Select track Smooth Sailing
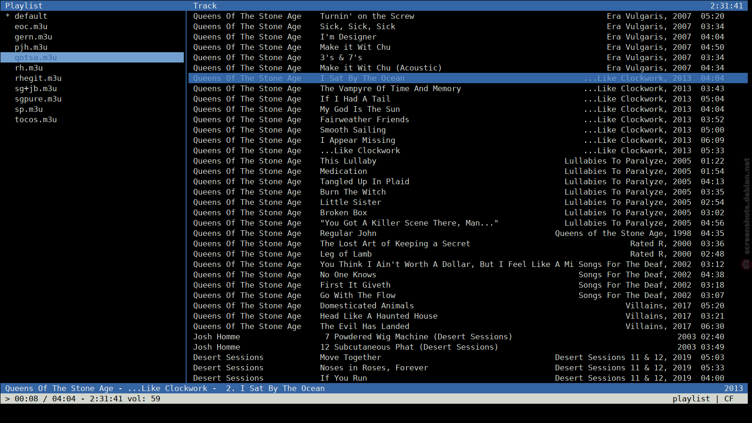The height and width of the screenshot is (423, 752). coord(468,130)
